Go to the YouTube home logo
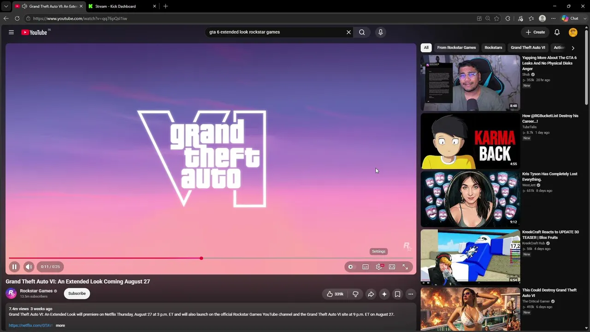The width and height of the screenshot is (590, 332). (35, 32)
